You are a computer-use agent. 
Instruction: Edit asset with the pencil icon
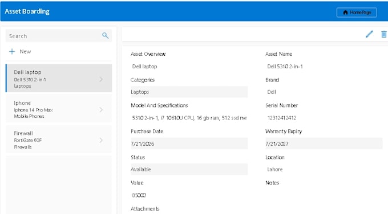(369, 34)
